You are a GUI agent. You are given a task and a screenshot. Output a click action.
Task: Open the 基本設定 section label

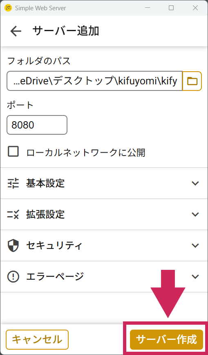45,183
